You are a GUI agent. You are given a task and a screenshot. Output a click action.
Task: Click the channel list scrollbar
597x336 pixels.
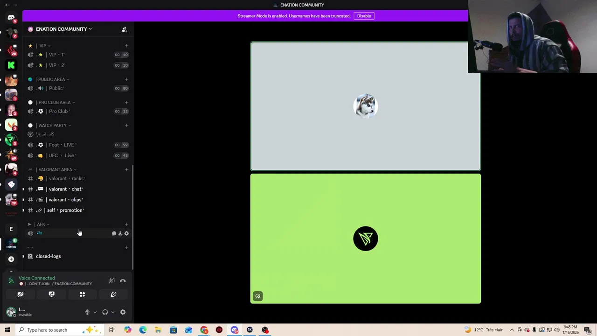[x=133, y=217]
